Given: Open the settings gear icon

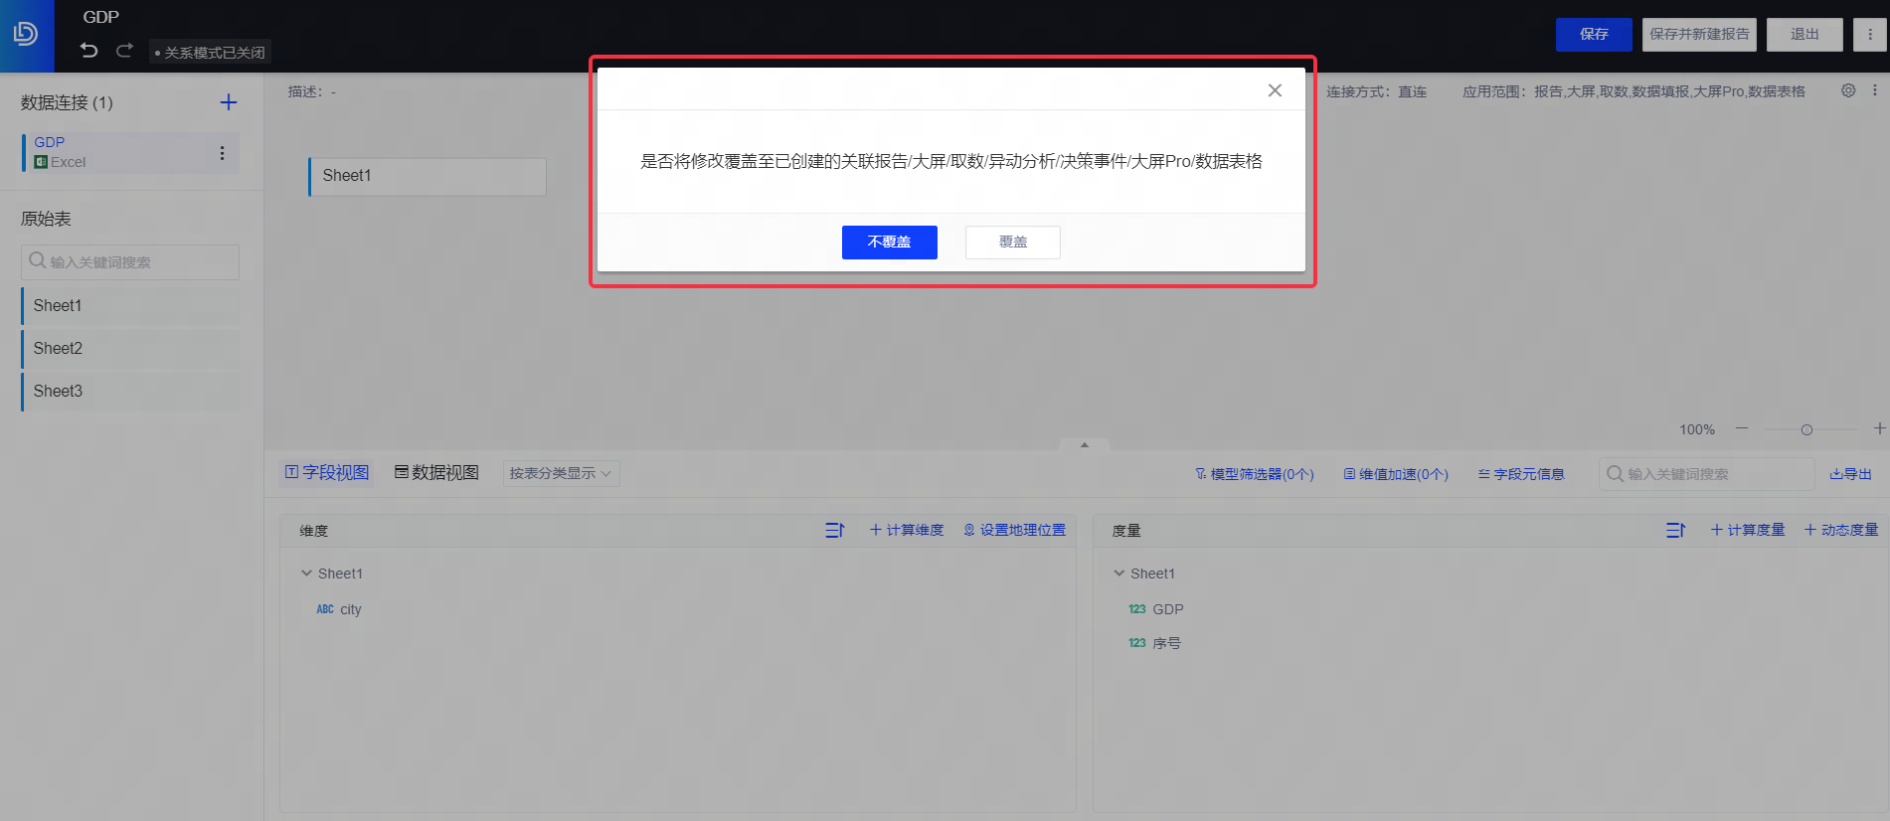Looking at the screenshot, I should 1847,90.
